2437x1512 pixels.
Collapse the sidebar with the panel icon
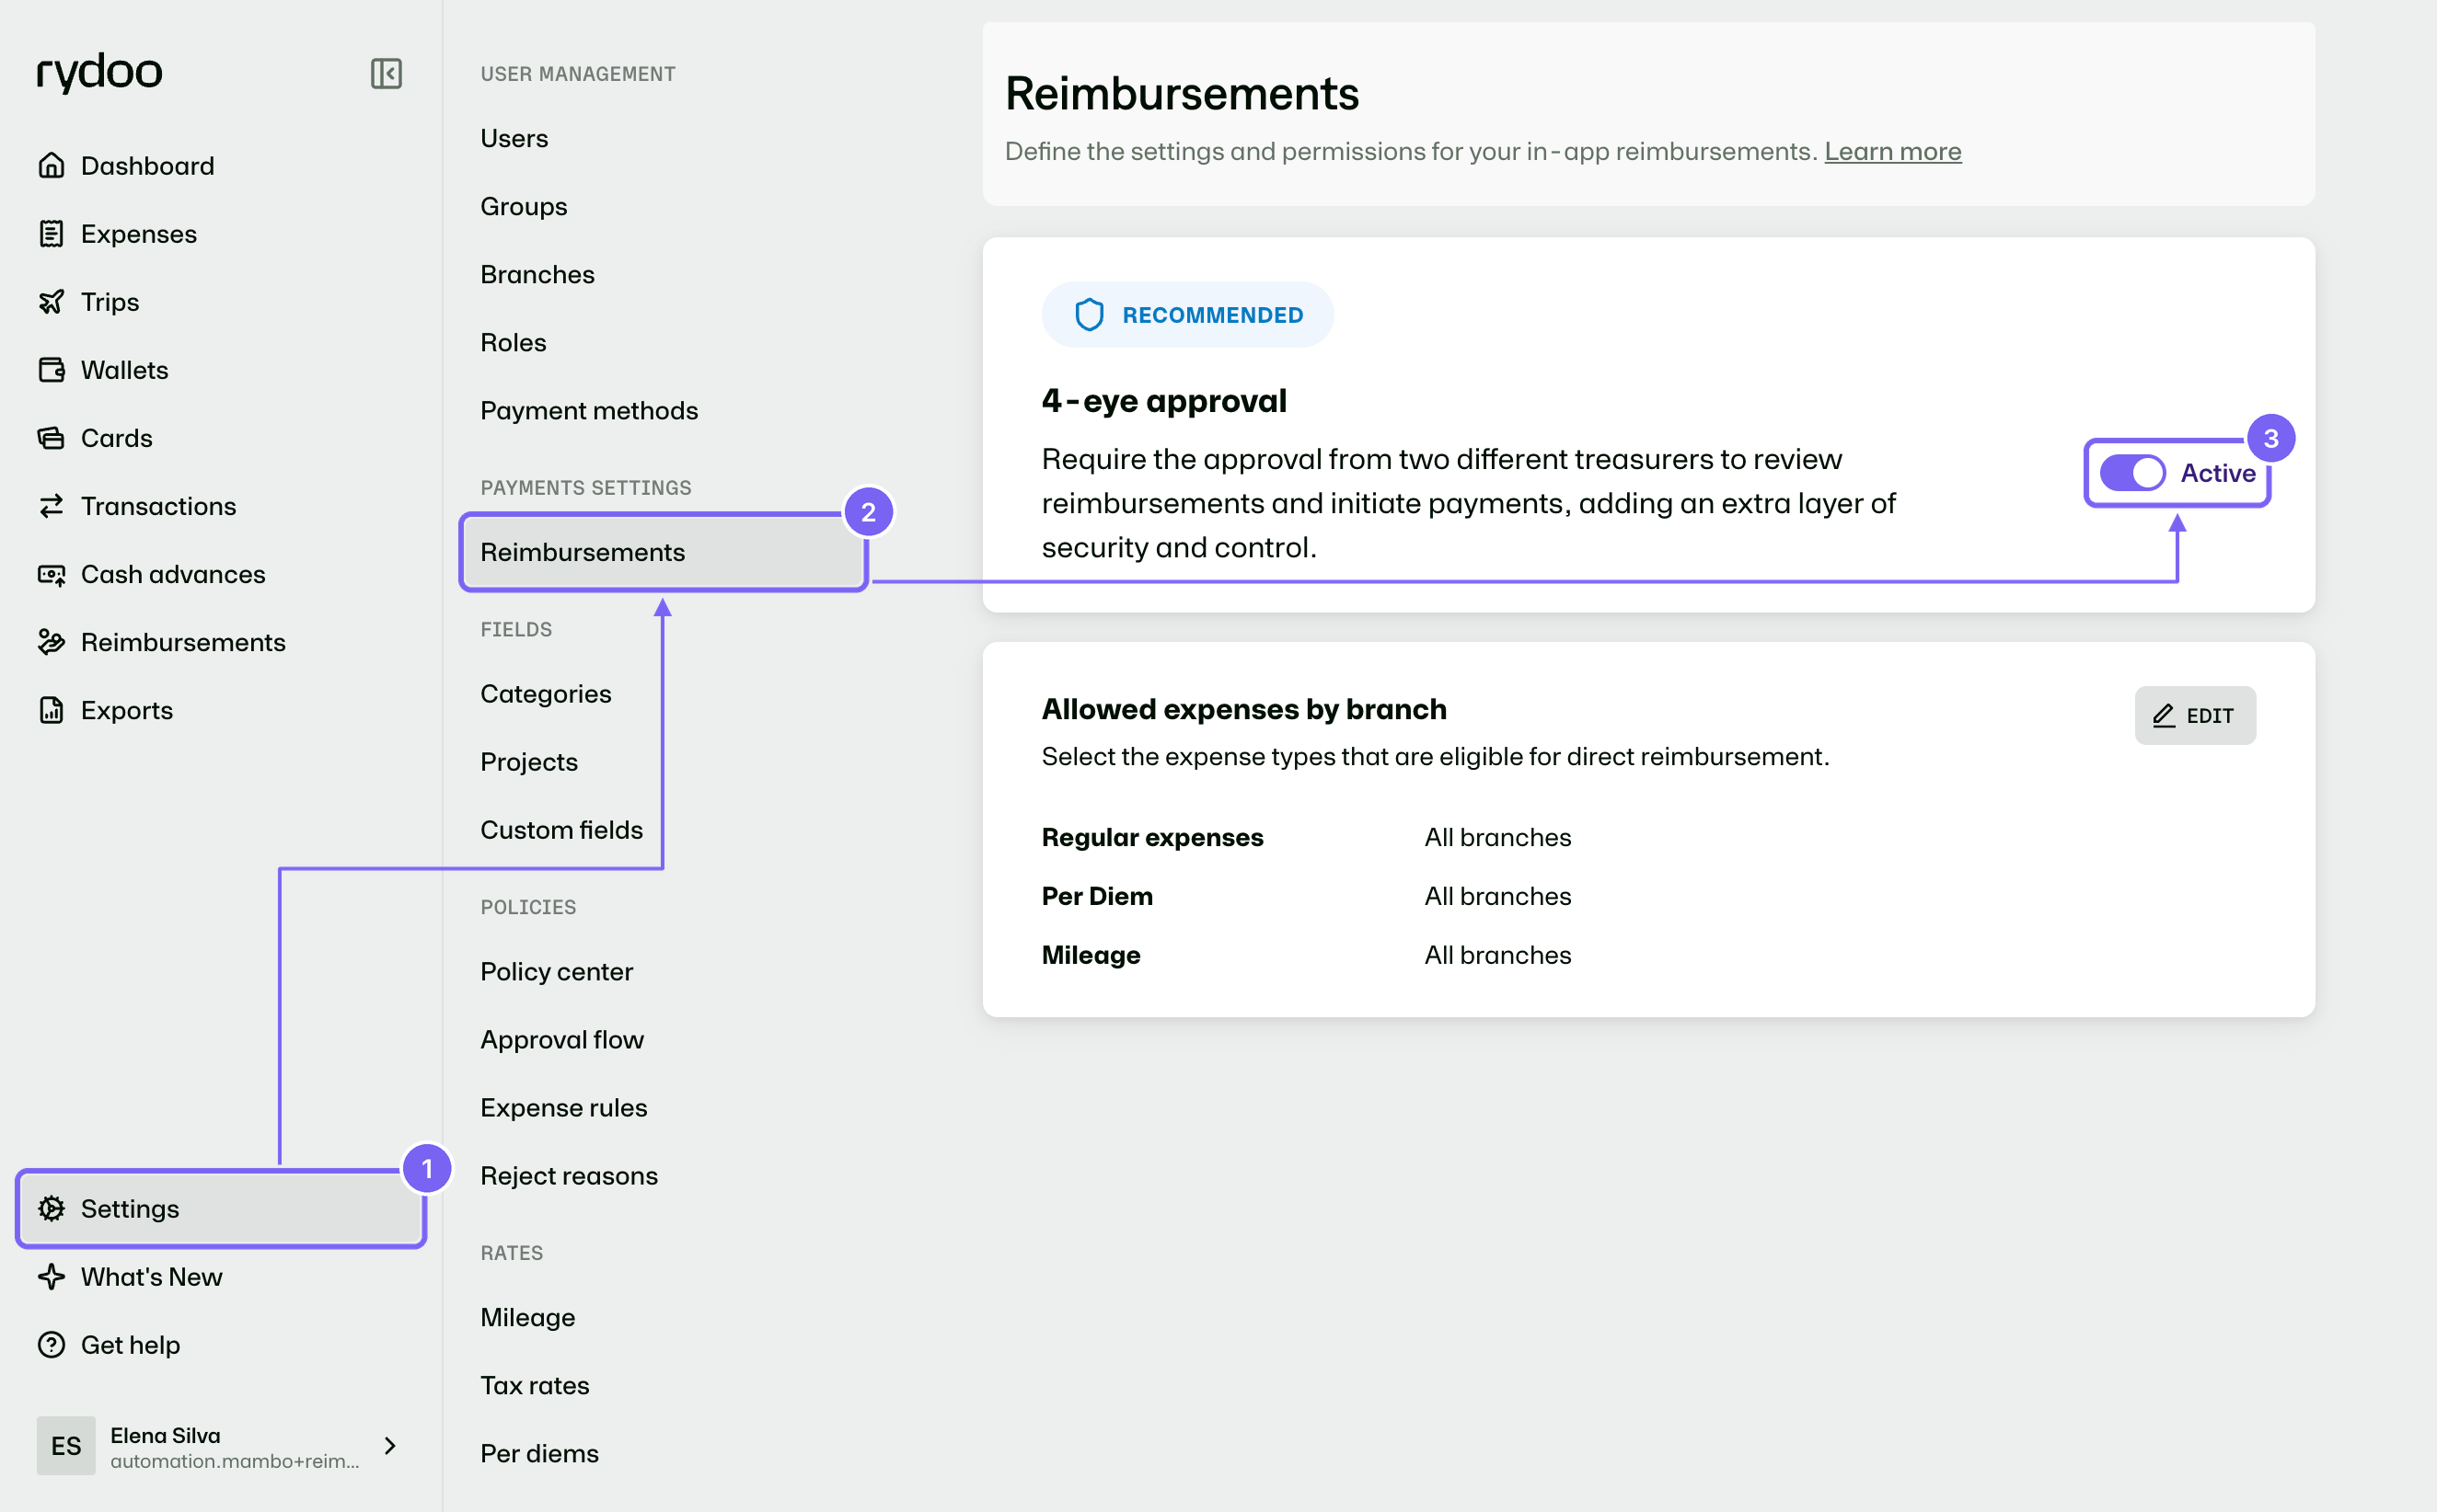tap(387, 73)
